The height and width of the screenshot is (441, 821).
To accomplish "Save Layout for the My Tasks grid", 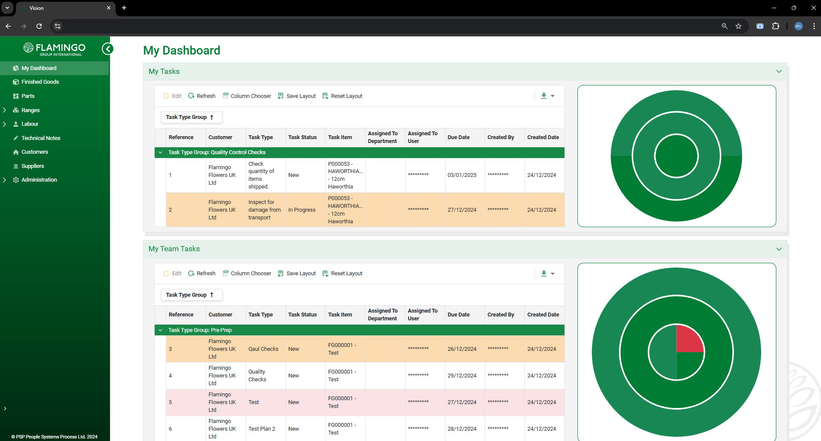I will [297, 96].
